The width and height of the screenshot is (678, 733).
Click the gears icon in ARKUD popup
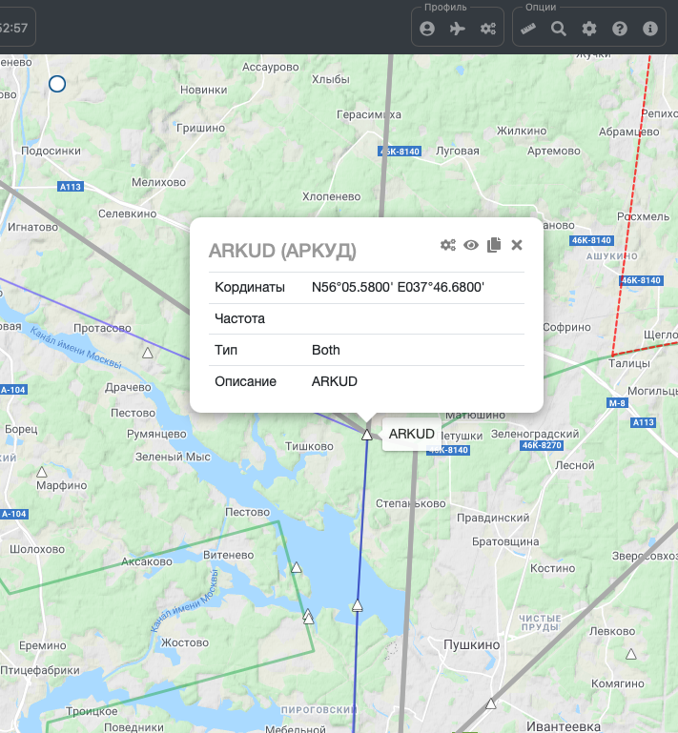(x=447, y=245)
